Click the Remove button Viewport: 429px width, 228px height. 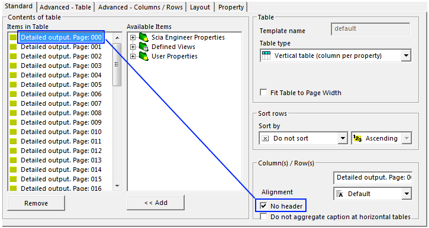tap(36, 203)
